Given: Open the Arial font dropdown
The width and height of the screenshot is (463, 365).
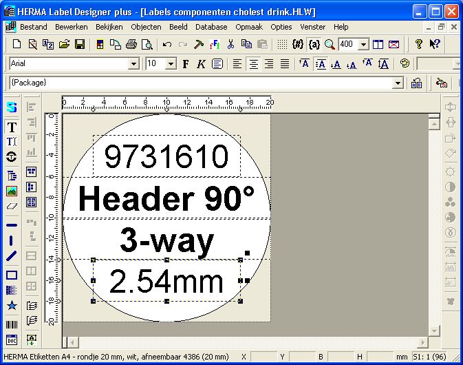Looking at the screenshot, I should pos(133,64).
